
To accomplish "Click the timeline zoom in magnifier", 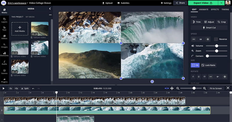I will tap(204, 88).
